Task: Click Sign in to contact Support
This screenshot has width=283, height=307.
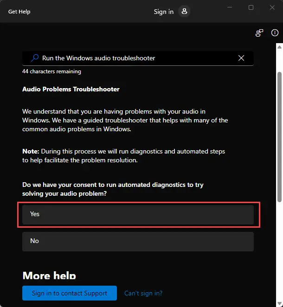Action: (x=70, y=293)
